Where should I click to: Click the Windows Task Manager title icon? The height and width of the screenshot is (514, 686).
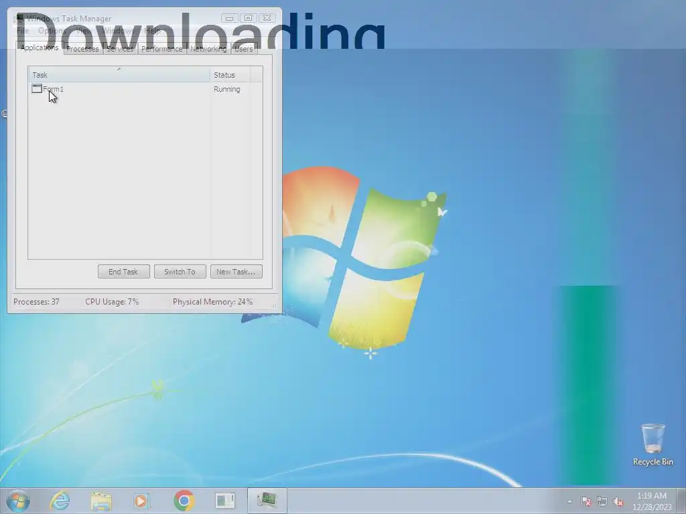19,18
